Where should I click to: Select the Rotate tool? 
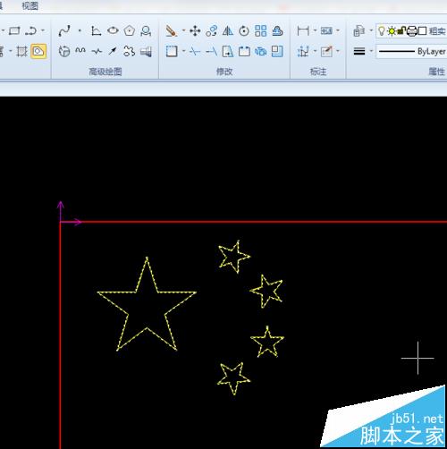tap(244, 31)
